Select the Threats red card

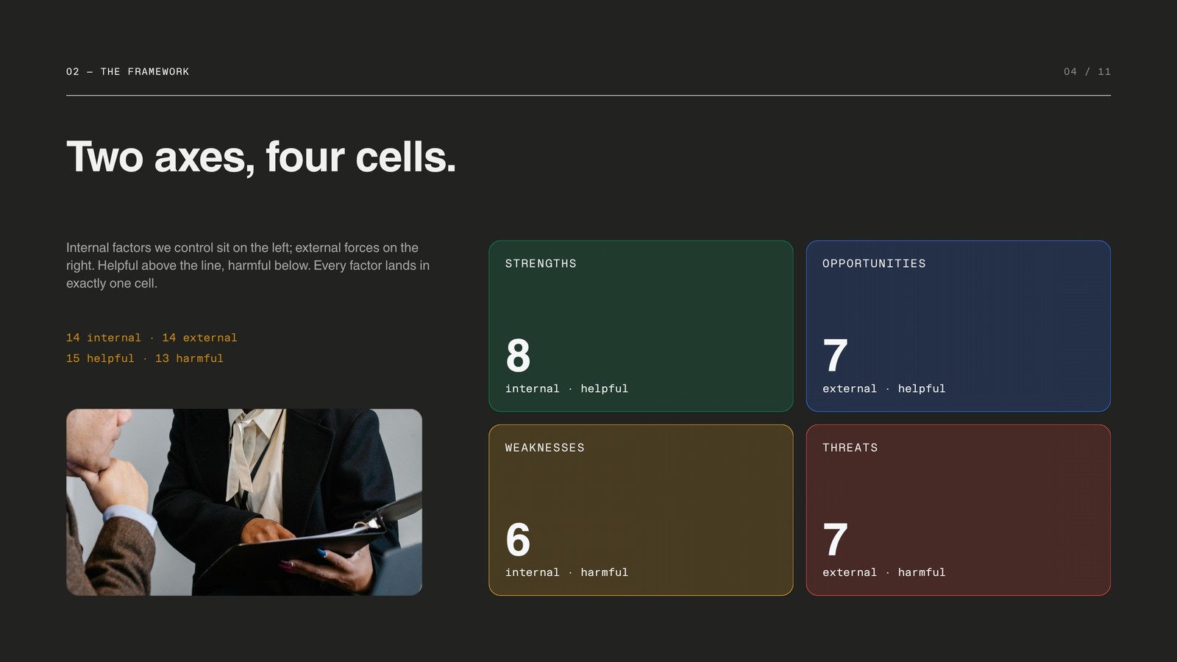click(958, 510)
